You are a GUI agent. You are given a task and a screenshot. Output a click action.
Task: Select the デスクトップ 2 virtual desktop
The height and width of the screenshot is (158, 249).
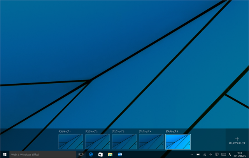[x=98, y=142]
